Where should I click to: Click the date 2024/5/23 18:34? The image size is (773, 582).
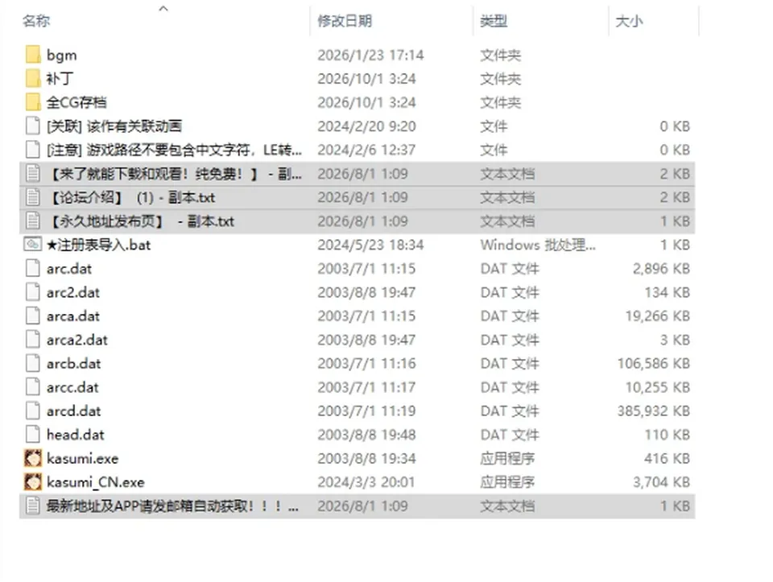click(370, 245)
